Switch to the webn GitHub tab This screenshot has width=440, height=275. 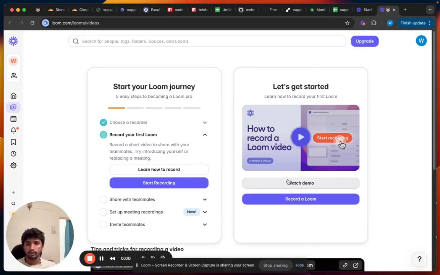click(x=247, y=10)
